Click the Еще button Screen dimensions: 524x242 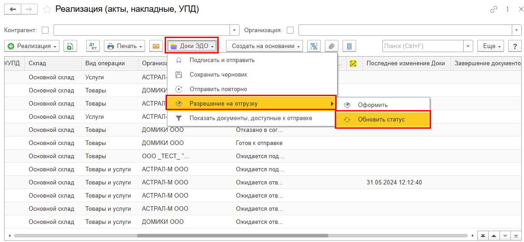click(491, 46)
